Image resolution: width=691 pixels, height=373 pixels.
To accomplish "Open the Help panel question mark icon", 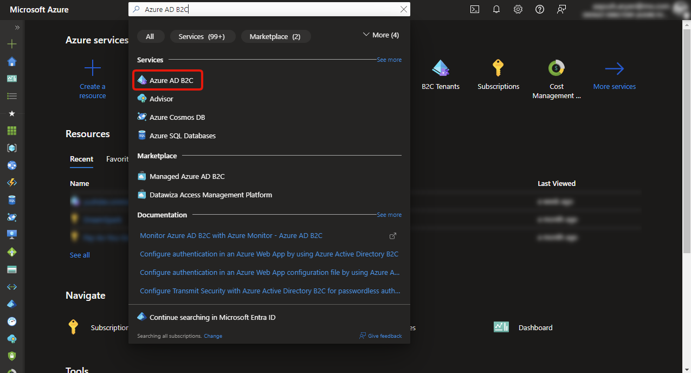I will point(539,9).
